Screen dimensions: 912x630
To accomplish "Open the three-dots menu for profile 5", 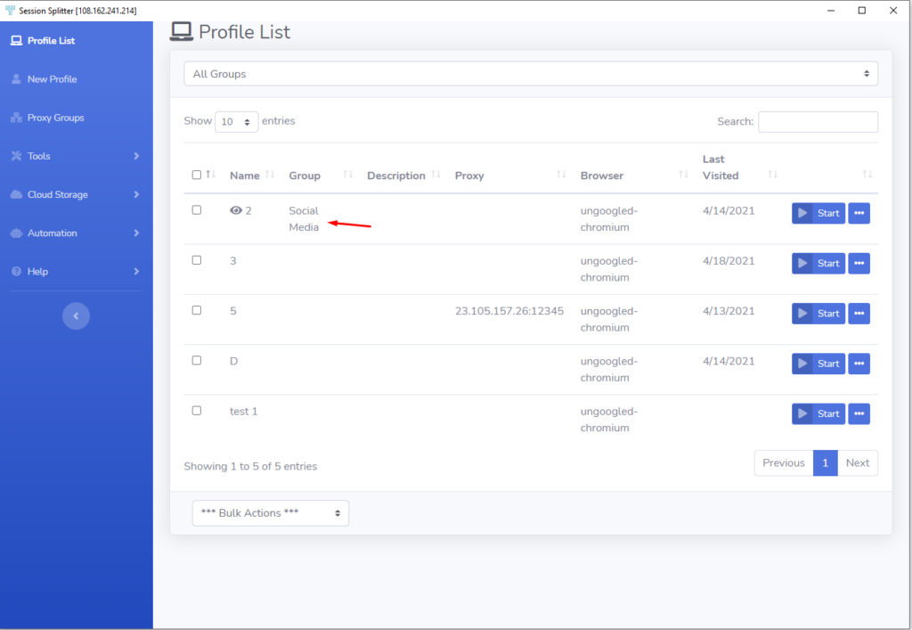I will point(859,314).
